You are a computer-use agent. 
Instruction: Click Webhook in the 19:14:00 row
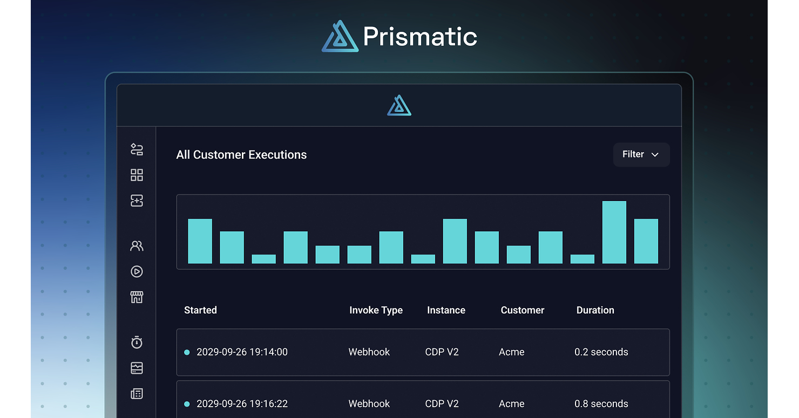pyautogui.click(x=369, y=352)
